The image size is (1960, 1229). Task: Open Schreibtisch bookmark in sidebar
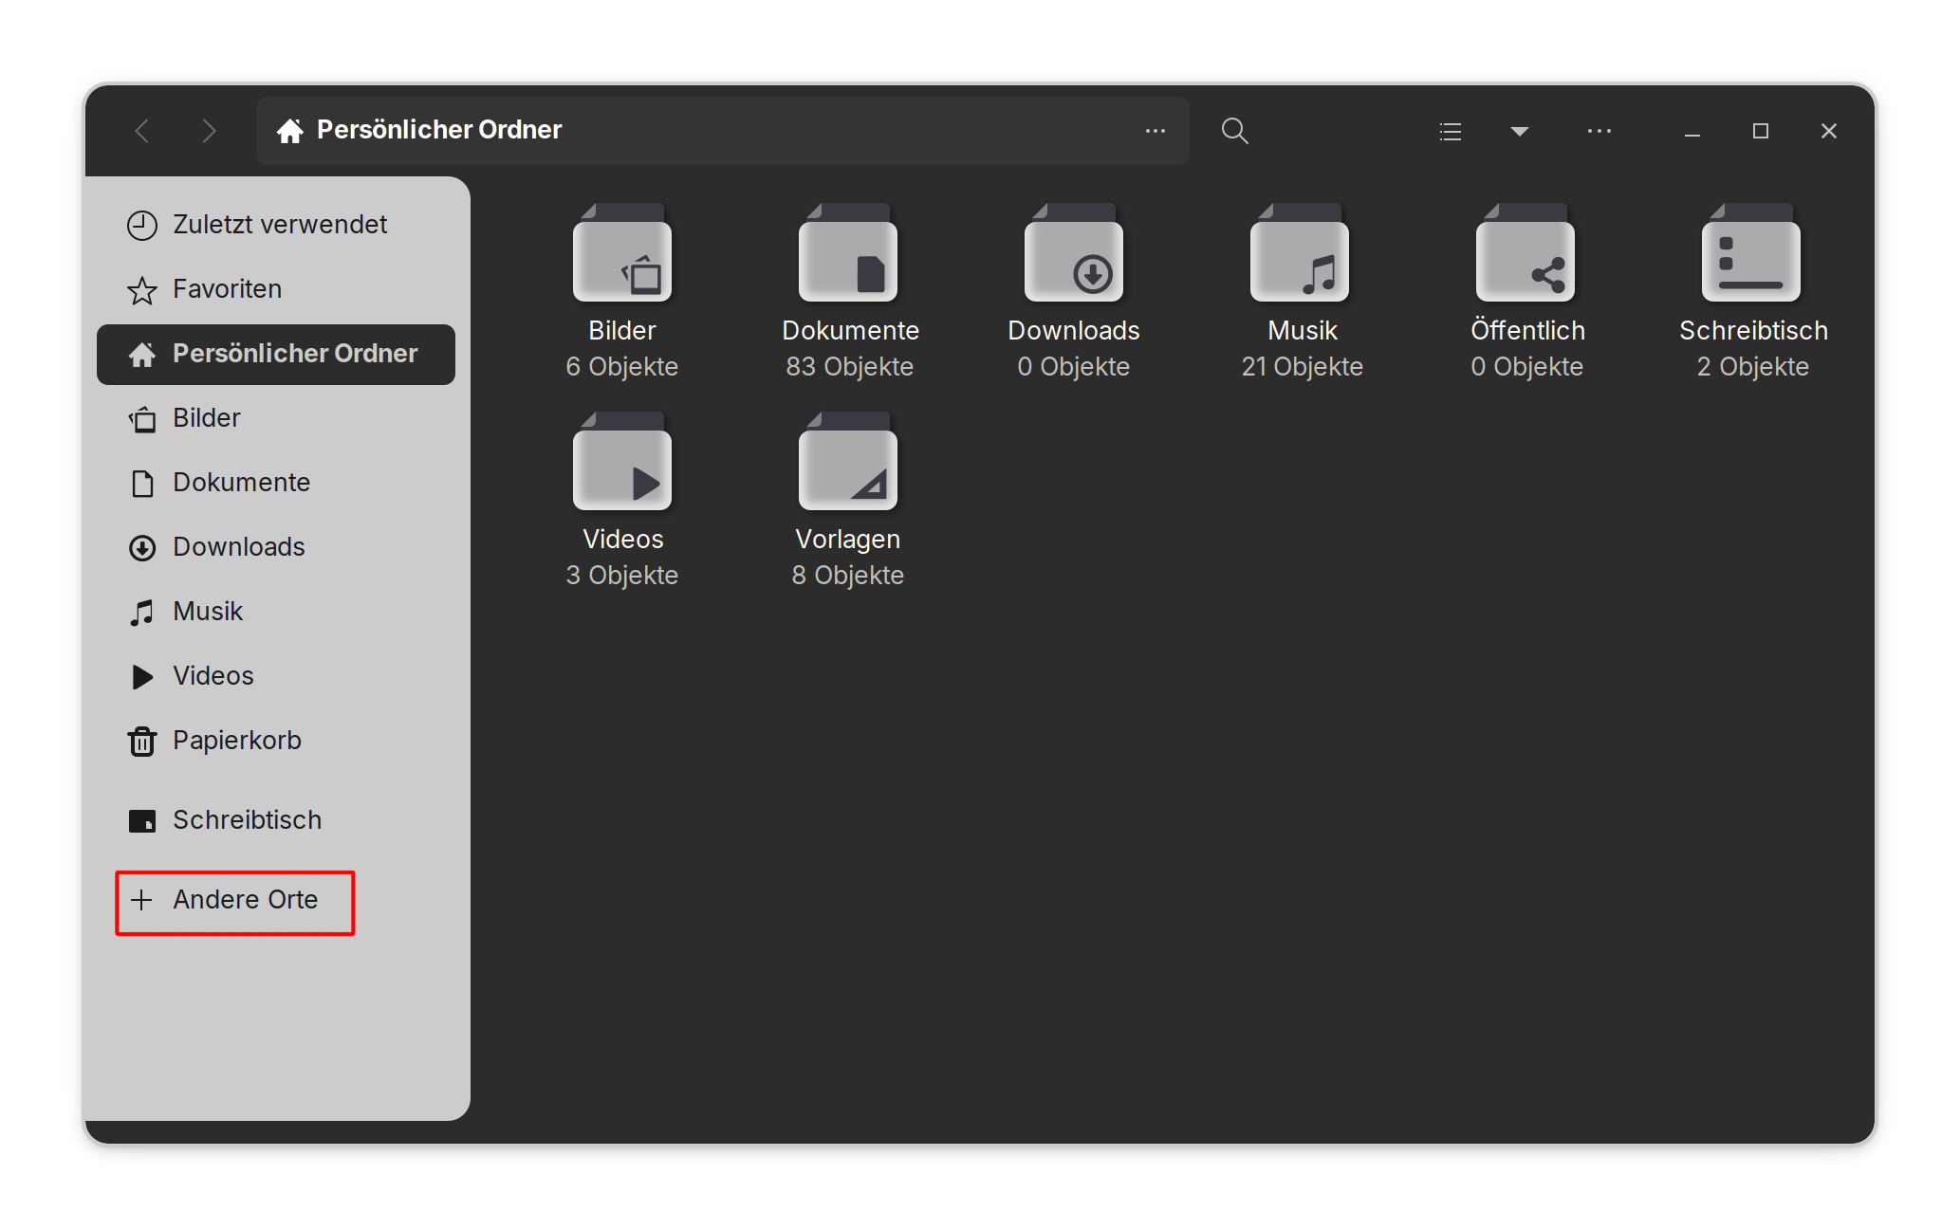[x=275, y=820]
